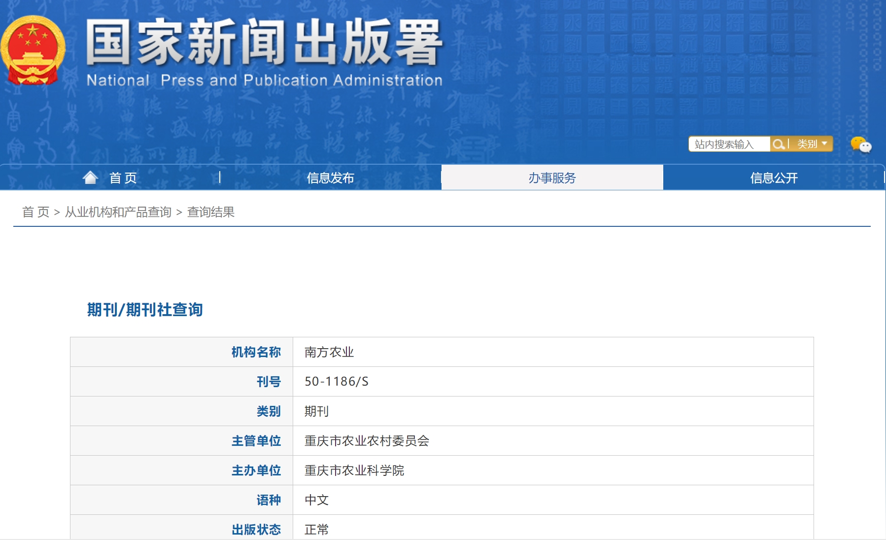Go to 从业机构和产品查询 breadcrumb link

118,212
